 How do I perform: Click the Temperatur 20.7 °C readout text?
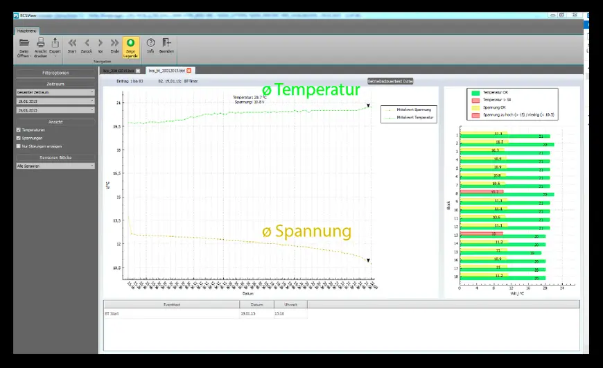point(250,98)
